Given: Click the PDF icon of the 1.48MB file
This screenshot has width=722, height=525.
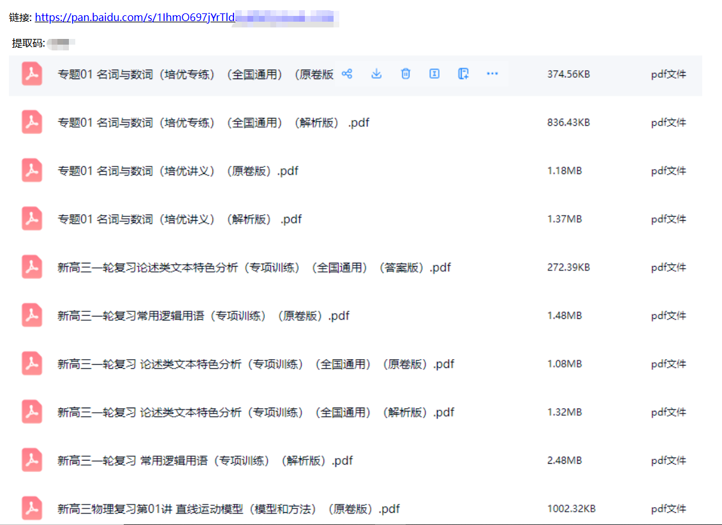Looking at the screenshot, I should (x=32, y=316).
